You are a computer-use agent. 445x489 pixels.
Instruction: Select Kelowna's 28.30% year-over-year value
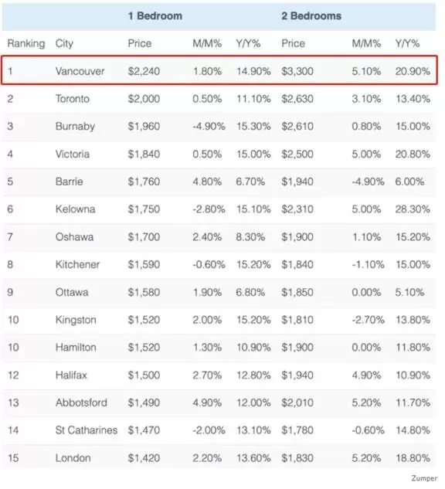(413, 209)
